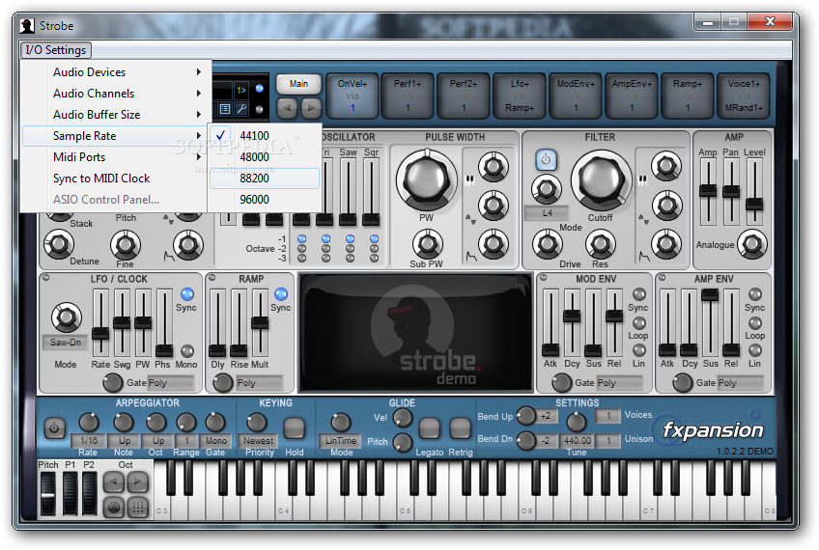The height and width of the screenshot is (550, 819).
Task: Click the Sub PW knob
Action: pos(427,244)
